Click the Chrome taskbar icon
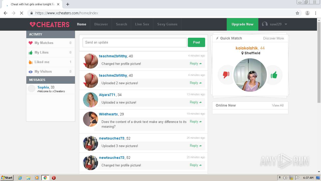The image size is (321, 181). point(45,178)
